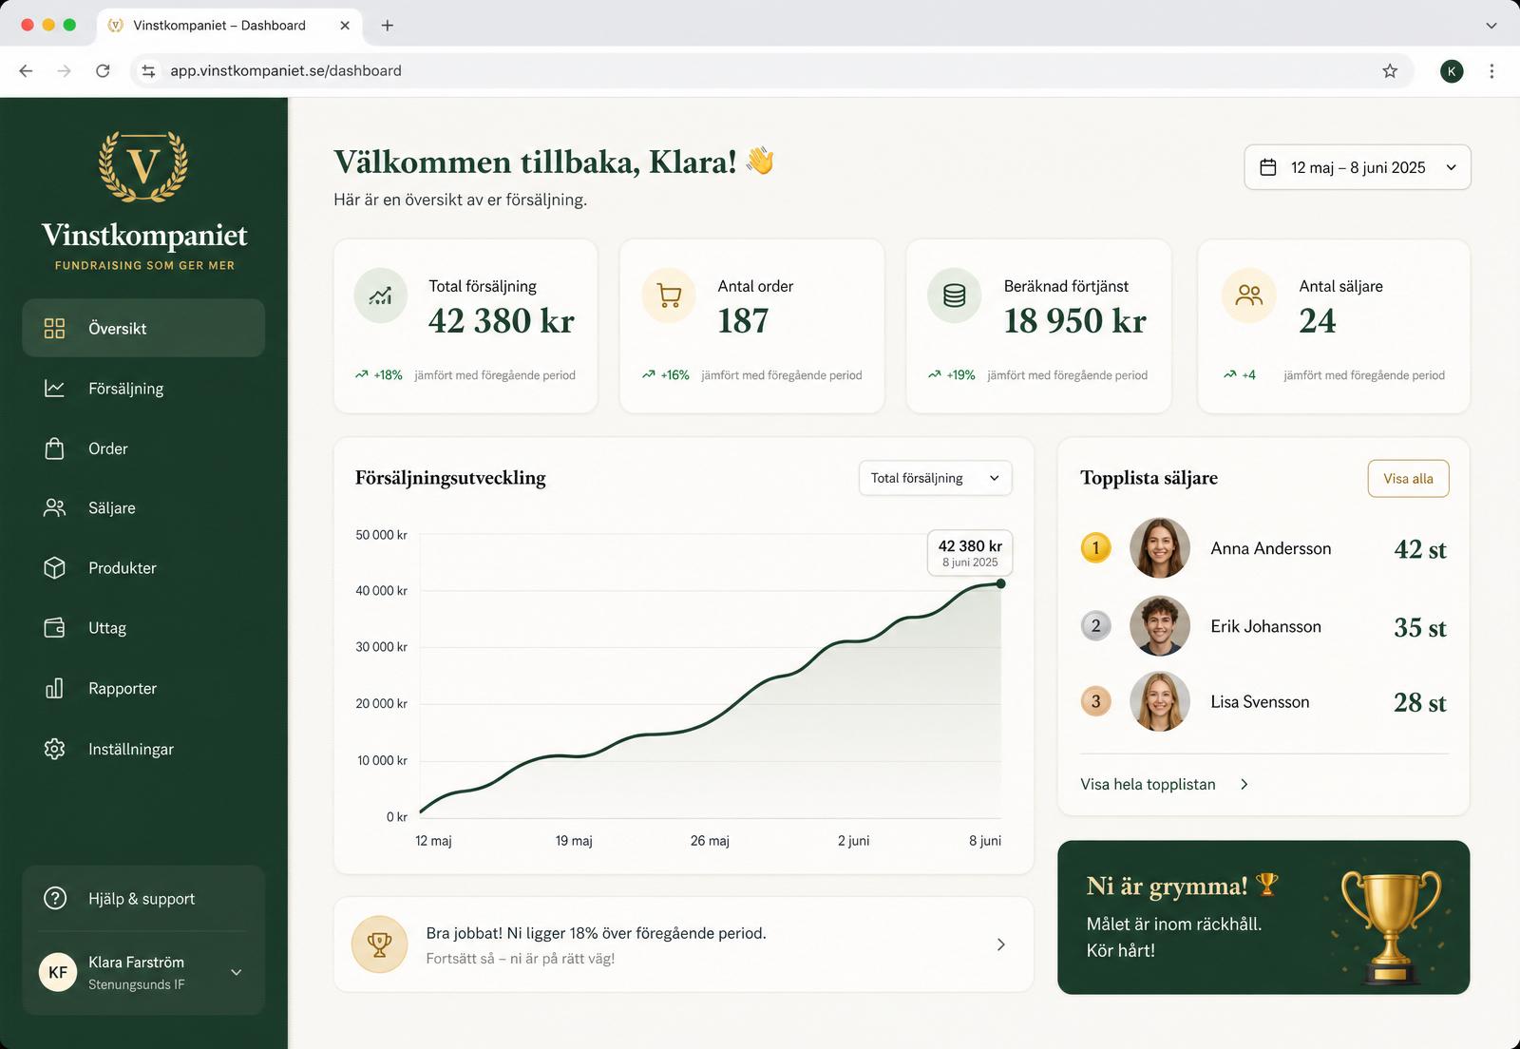Open the Total försäljning chart metric dropdown
The width and height of the screenshot is (1520, 1049).
click(x=936, y=478)
